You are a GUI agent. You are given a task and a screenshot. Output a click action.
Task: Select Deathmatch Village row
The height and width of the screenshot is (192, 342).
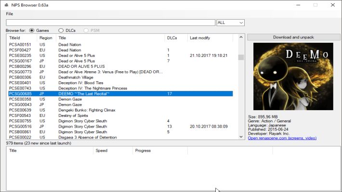(x=120, y=77)
